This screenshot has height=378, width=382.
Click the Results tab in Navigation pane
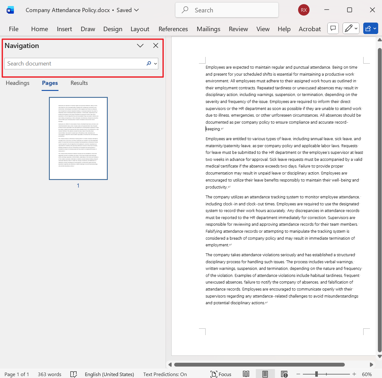[79, 83]
